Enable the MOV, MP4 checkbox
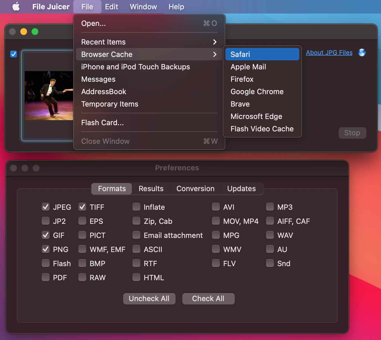 (216, 221)
